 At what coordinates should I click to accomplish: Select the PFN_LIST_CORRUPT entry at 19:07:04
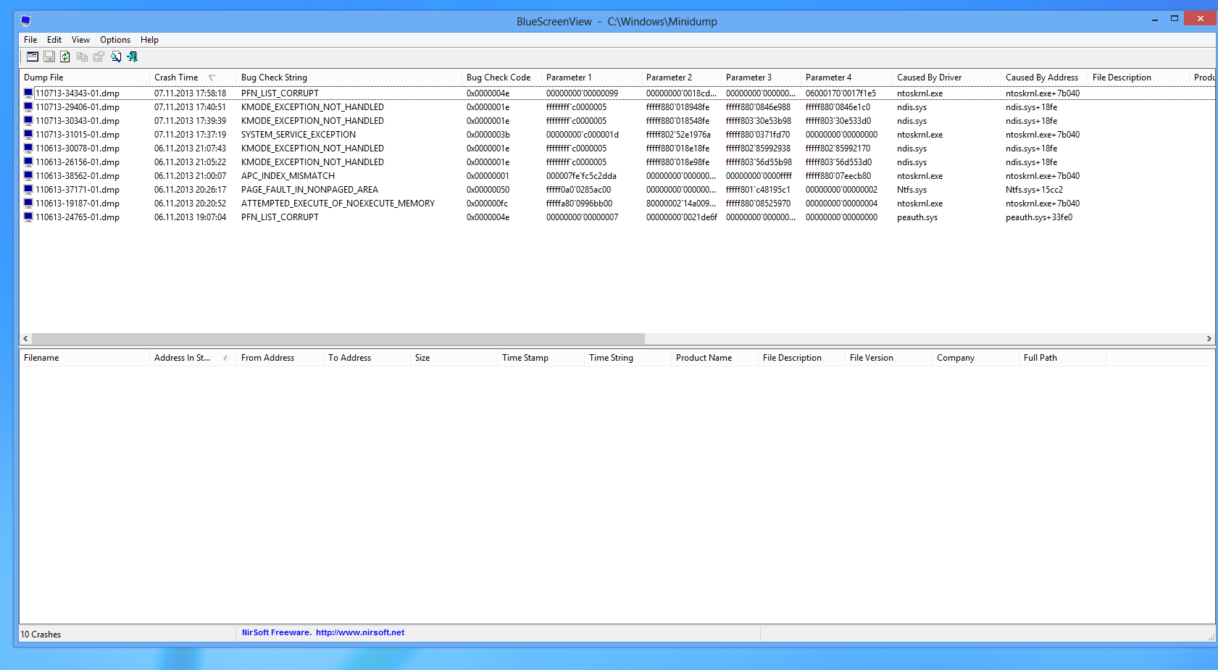(x=280, y=217)
